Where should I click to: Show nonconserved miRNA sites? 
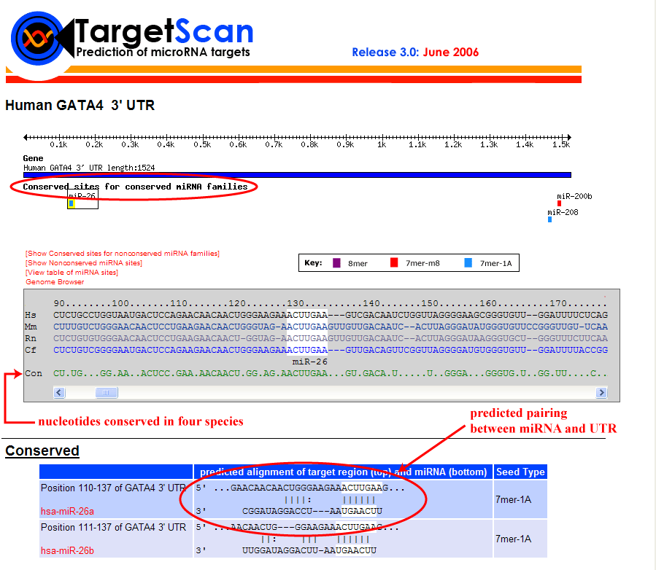click(84, 263)
